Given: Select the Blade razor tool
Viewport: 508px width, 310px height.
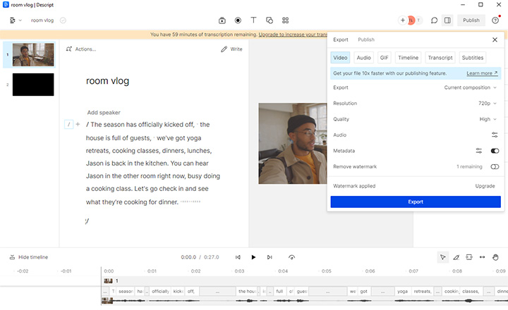Looking at the screenshot, I should pos(456,257).
